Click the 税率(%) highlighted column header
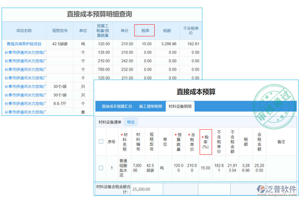 click(x=205, y=141)
